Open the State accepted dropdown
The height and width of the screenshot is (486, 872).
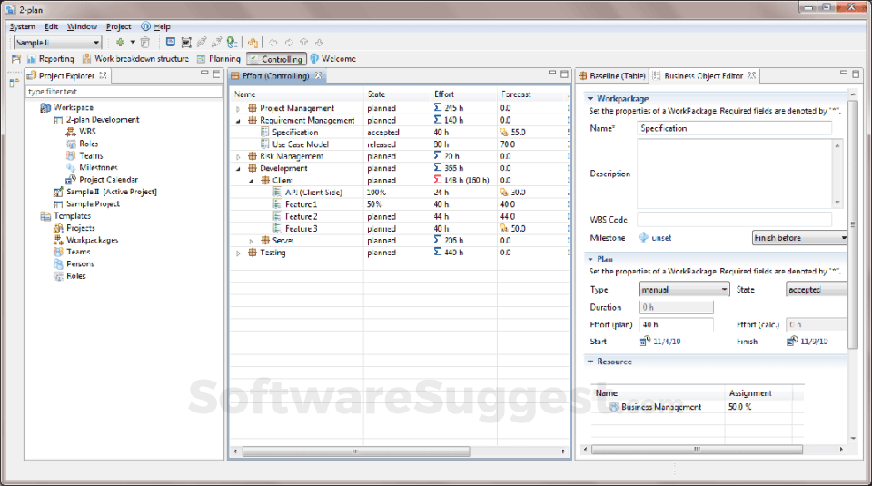point(817,290)
